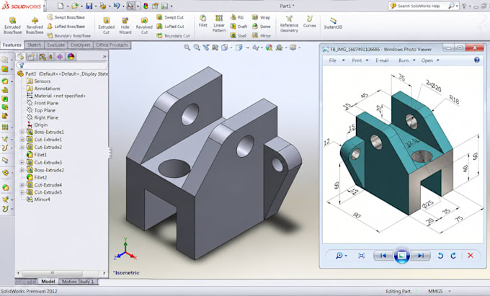Expand the Cut-Extrude5 feature
Screen dimensions: 490x296
22,192
